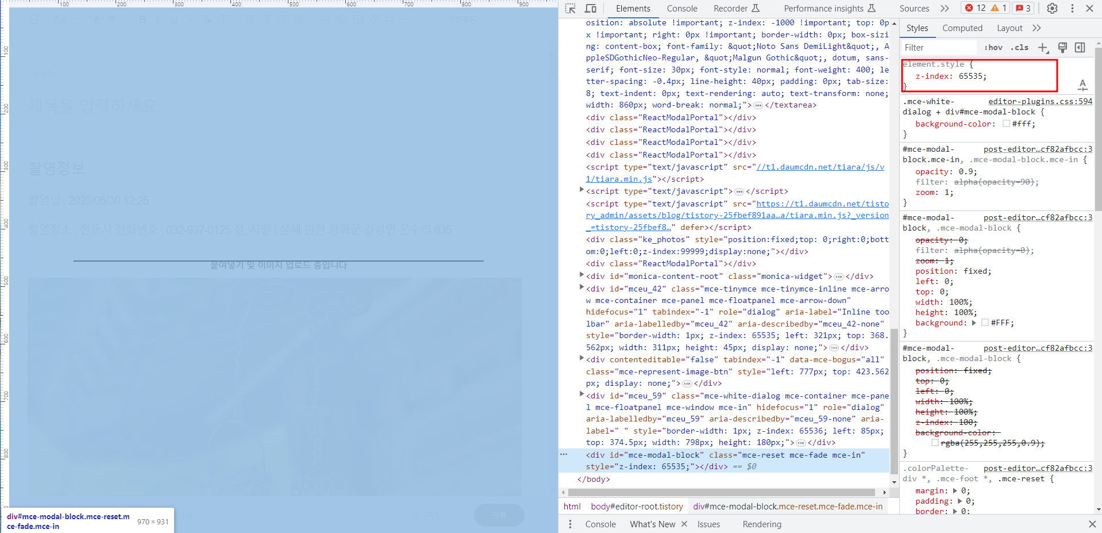The width and height of the screenshot is (1102, 533).
Task: Expand the padding shorthand property
Action: point(960,501)
